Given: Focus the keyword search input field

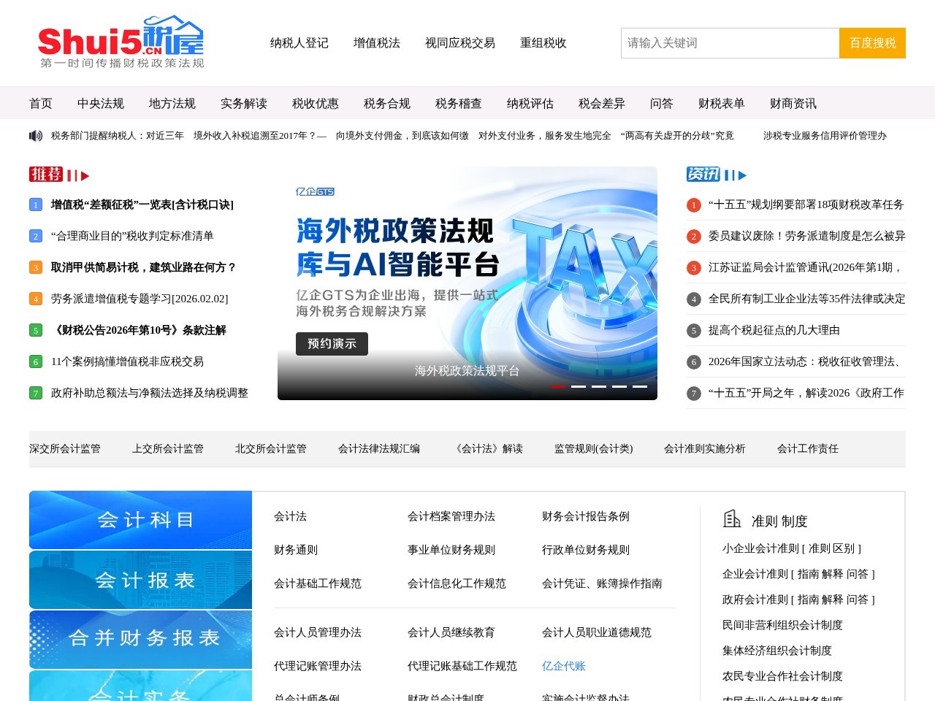Looking at the screenshot, I should click(x=730, y=43).
